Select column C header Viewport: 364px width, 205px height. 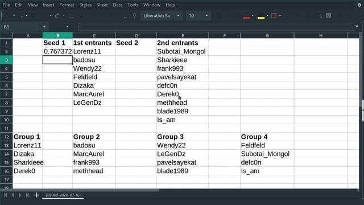[x=94, y=35]
